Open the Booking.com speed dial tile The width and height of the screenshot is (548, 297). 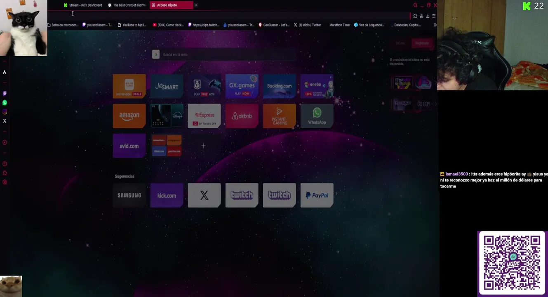click(279, 86)
